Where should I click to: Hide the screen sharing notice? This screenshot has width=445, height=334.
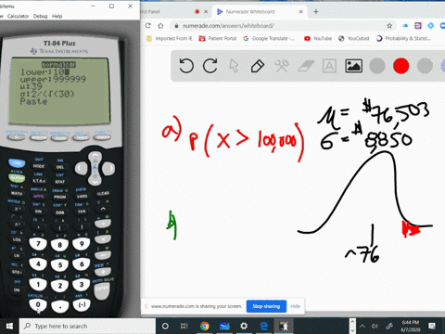point(295,306)
